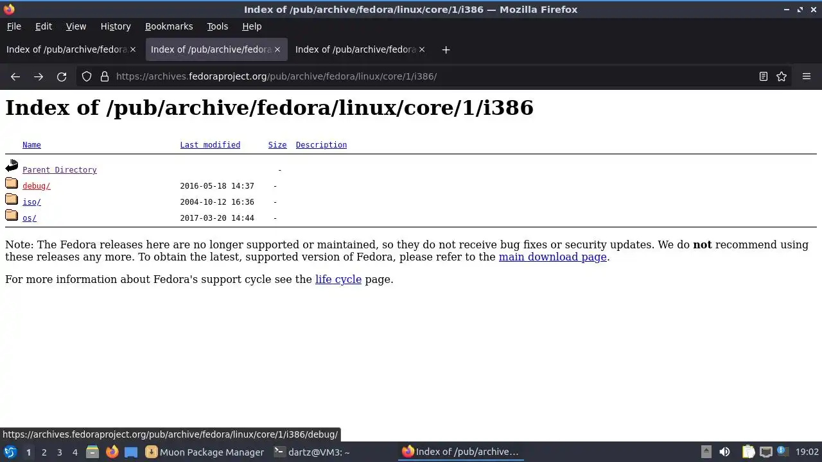Open the Edit menu

click(x=44, y=26)
